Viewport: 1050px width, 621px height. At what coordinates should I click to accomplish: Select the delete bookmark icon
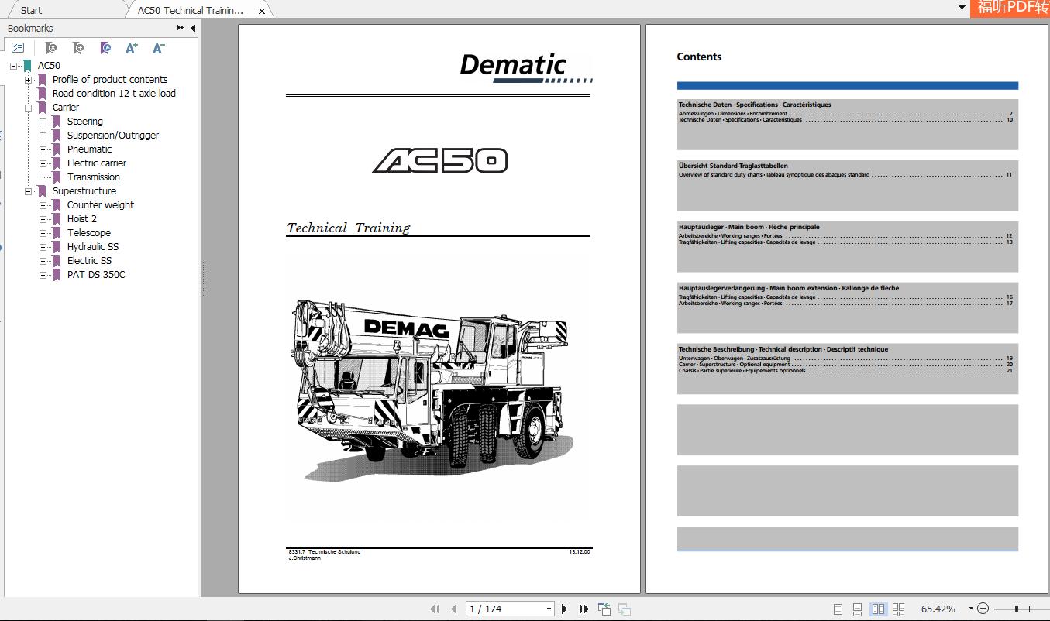(50, 48)
